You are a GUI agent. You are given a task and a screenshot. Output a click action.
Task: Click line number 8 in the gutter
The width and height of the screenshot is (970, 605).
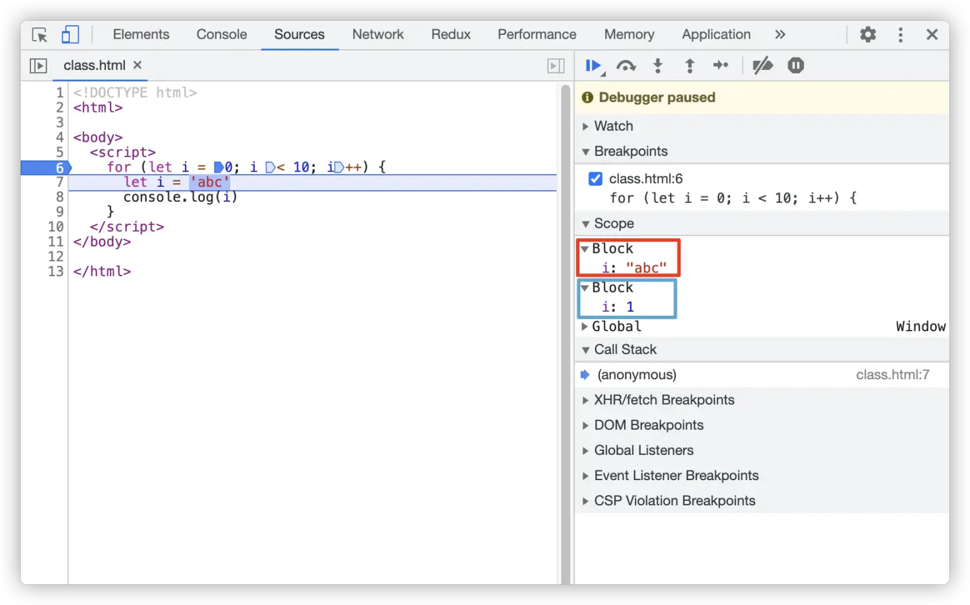(59, 197)
